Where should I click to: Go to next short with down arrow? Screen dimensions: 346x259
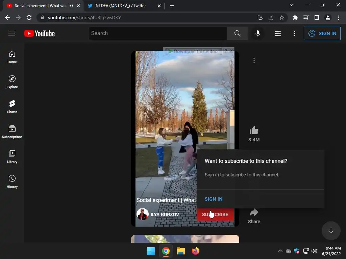pos(331,231)
